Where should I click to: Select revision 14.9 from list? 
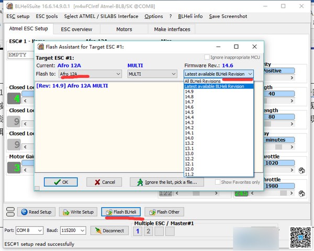[219, 92]
